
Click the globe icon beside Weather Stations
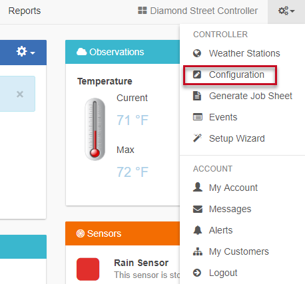(x=197, y=53)
